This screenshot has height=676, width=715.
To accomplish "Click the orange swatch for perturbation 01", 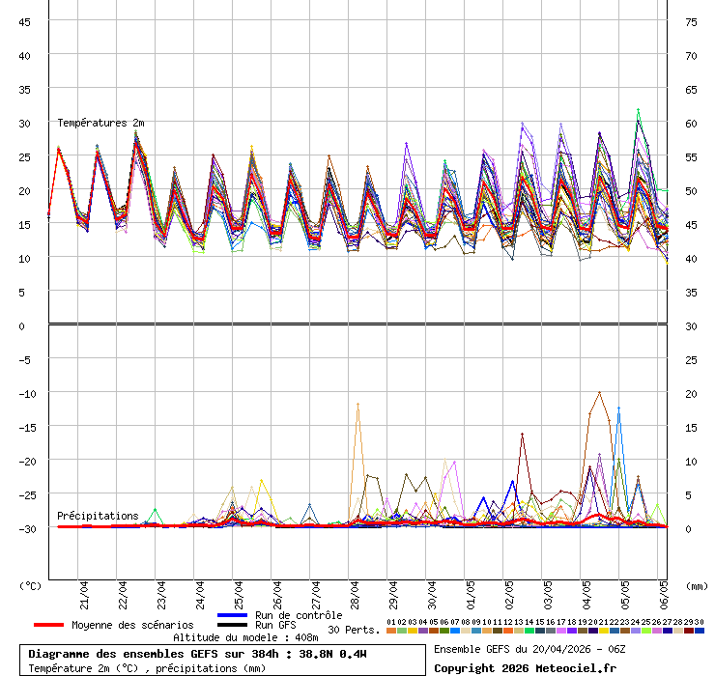I will click(390, 631).
